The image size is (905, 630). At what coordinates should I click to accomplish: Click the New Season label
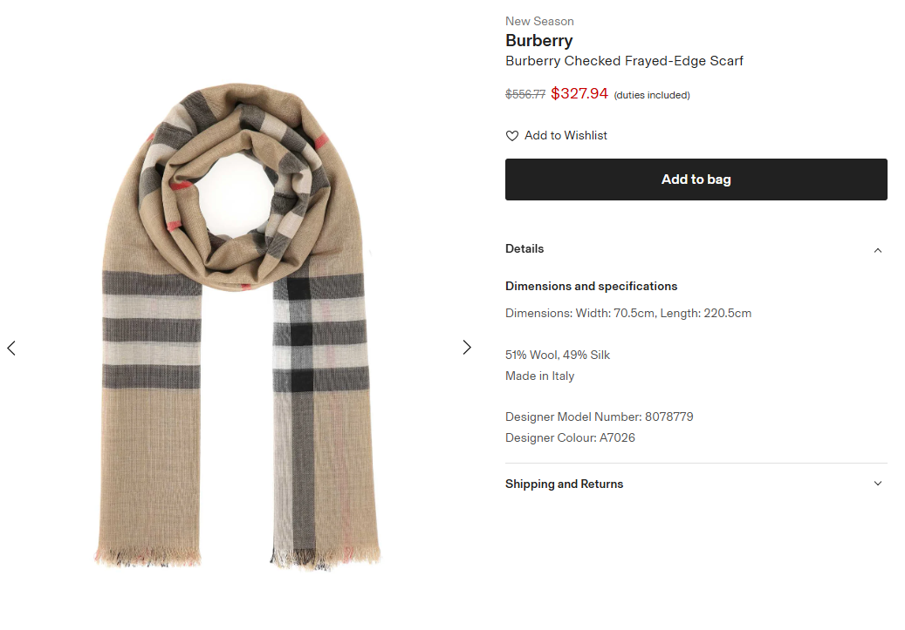pyautogui.click(x=539, y=21)
